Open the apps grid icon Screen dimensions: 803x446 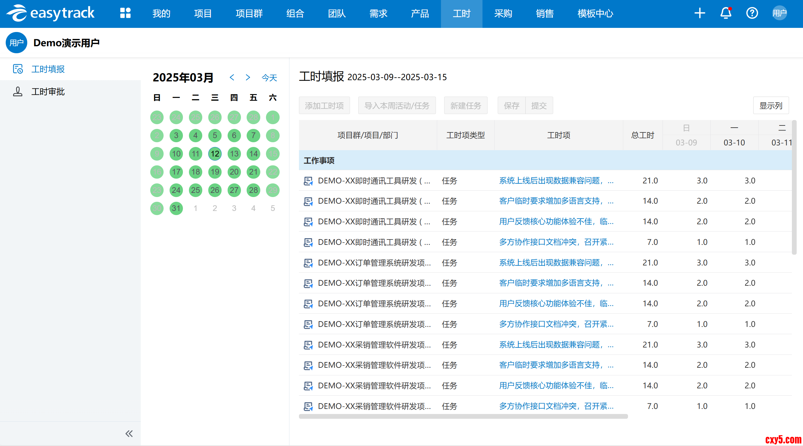click(x=125, y=13)
